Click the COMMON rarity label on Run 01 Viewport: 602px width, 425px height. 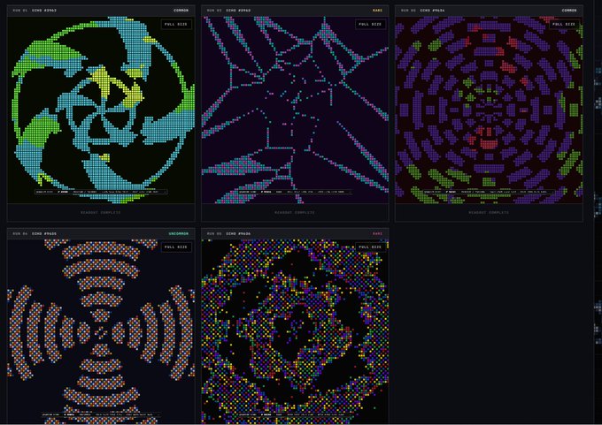[x=181, y=11]
